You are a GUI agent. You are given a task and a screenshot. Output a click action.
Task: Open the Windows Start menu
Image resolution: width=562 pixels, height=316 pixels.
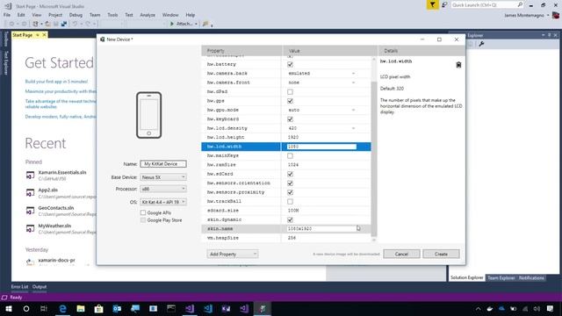(9, 308)
